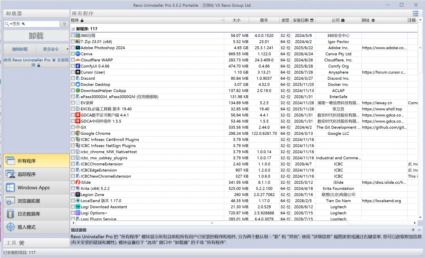The image size is (425, 258).
Task: Click the Google Chrome icon
Action: [78, 134]
